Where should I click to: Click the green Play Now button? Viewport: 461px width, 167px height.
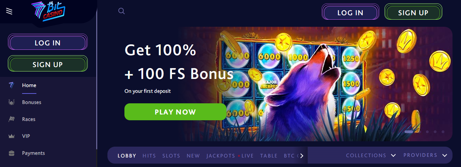click(175, 112)
